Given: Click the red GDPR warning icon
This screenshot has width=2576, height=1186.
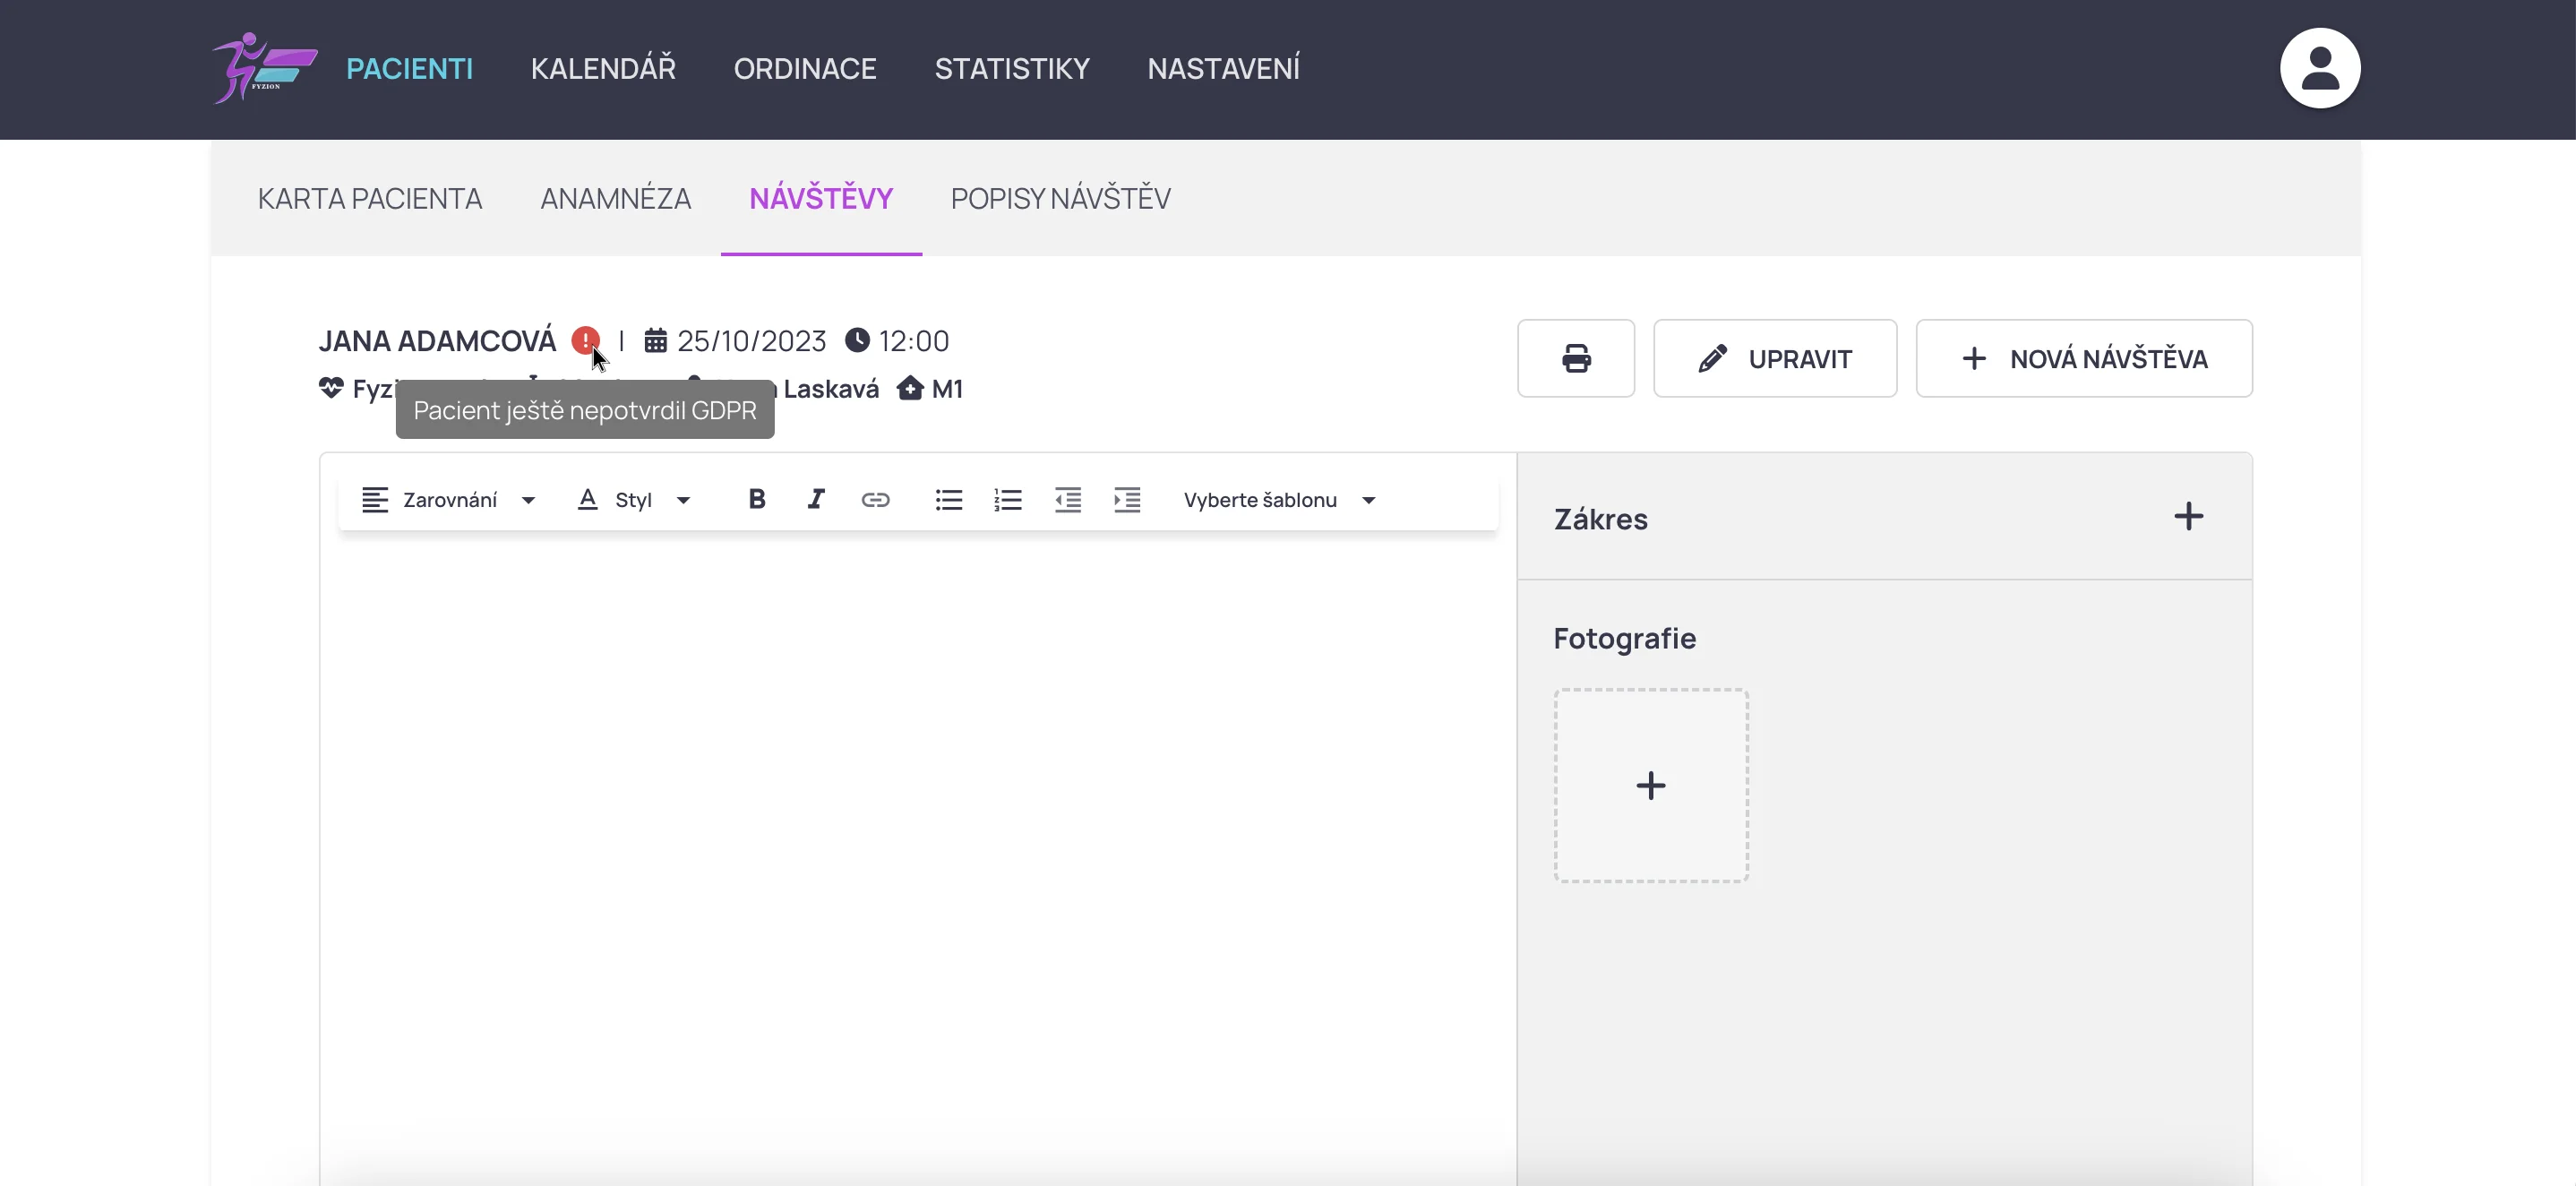Looking at the screenshot, I should tap(584, 340).
